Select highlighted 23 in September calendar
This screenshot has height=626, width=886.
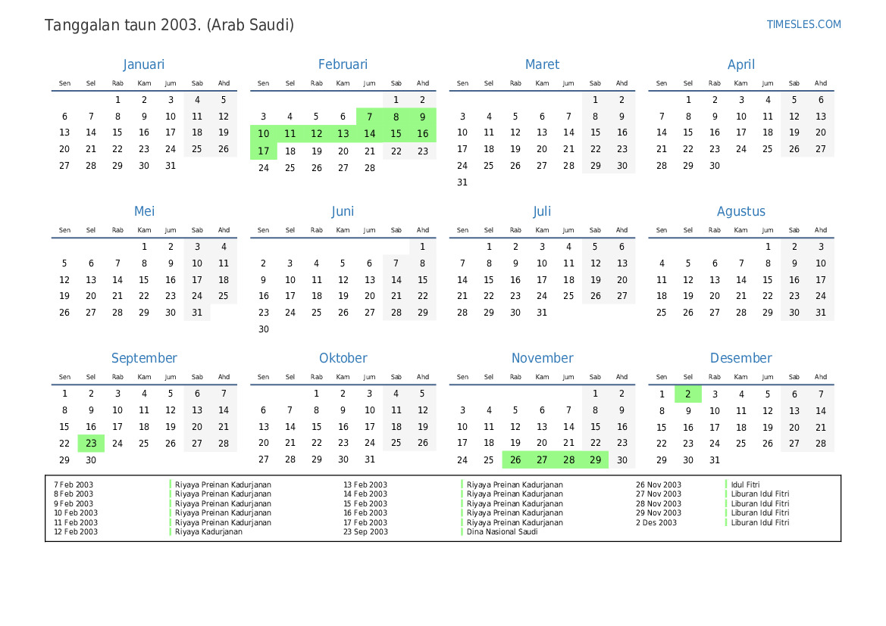tap(91, 444)
